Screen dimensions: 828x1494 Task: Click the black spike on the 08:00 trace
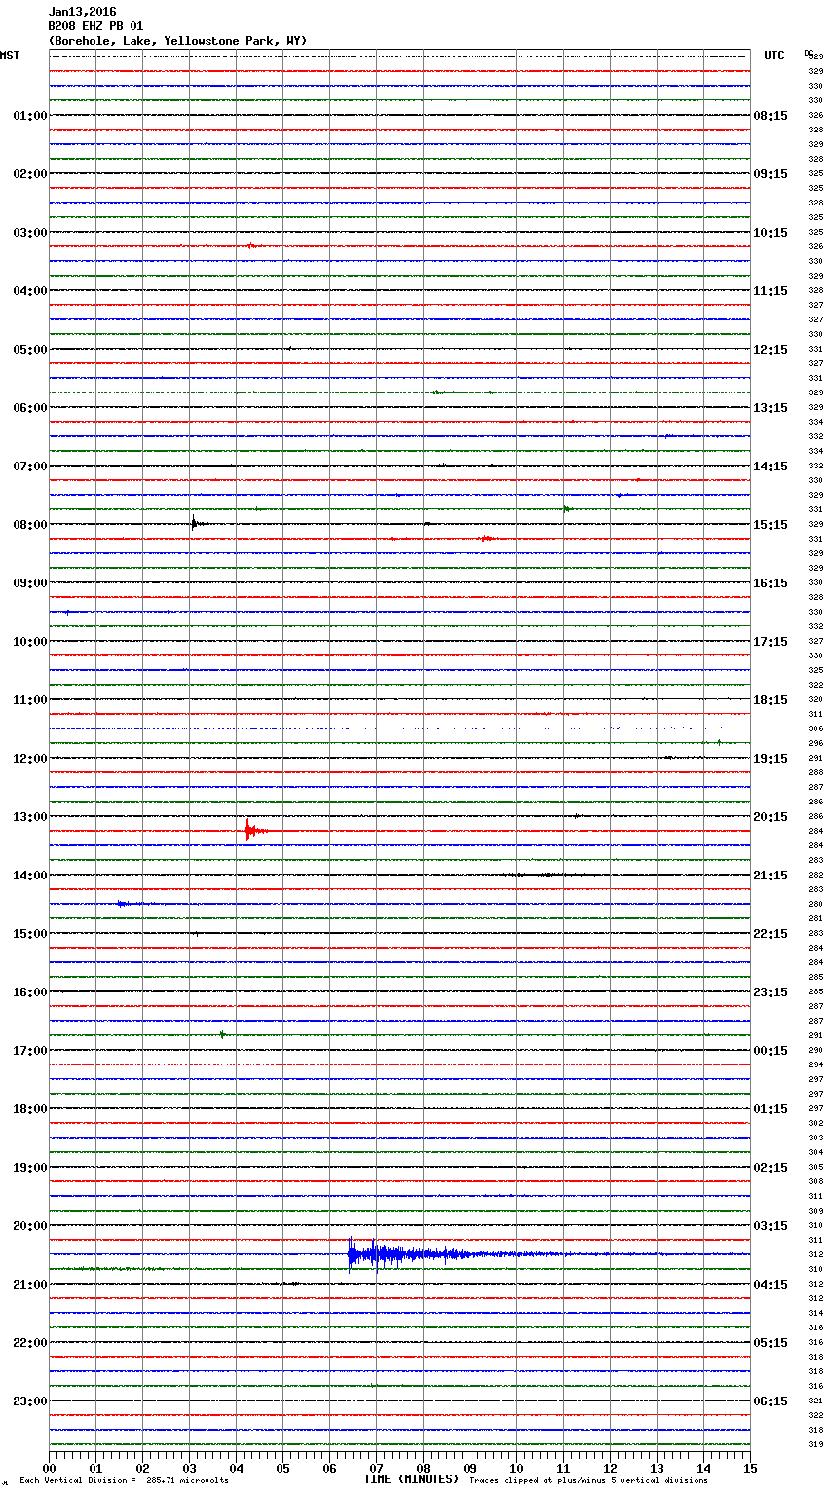[x=194, y=523]
